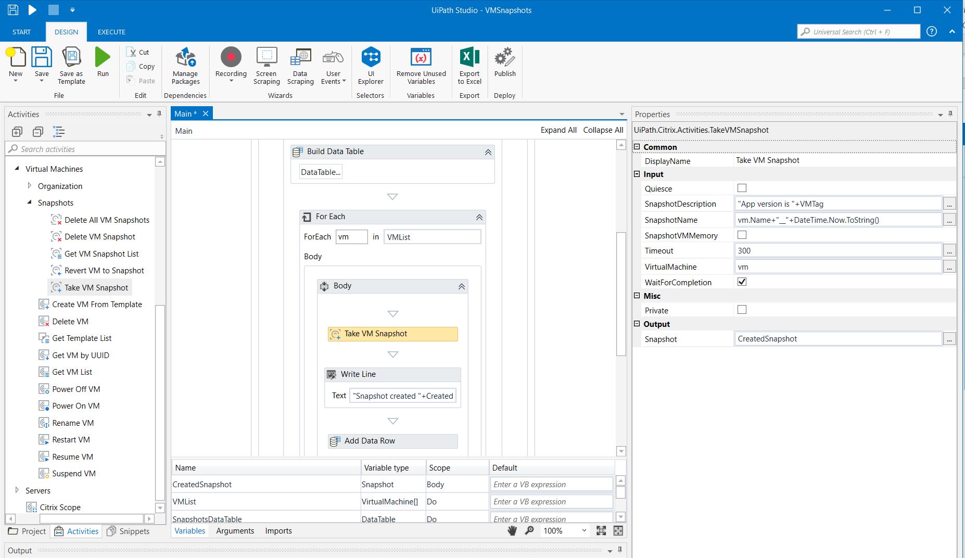This screenshot has height=558, width=965.
Task: Click Collapse All in designer
Action: point(603,130)
